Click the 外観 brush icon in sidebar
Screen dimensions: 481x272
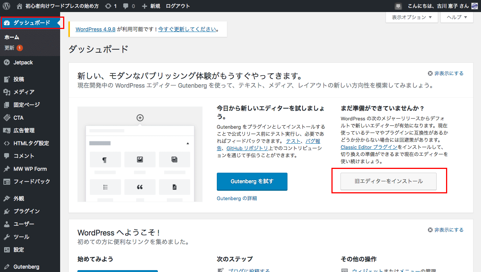point(7,198)
